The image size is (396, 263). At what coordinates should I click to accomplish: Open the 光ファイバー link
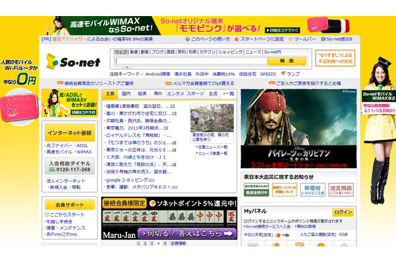pos(59,146)
